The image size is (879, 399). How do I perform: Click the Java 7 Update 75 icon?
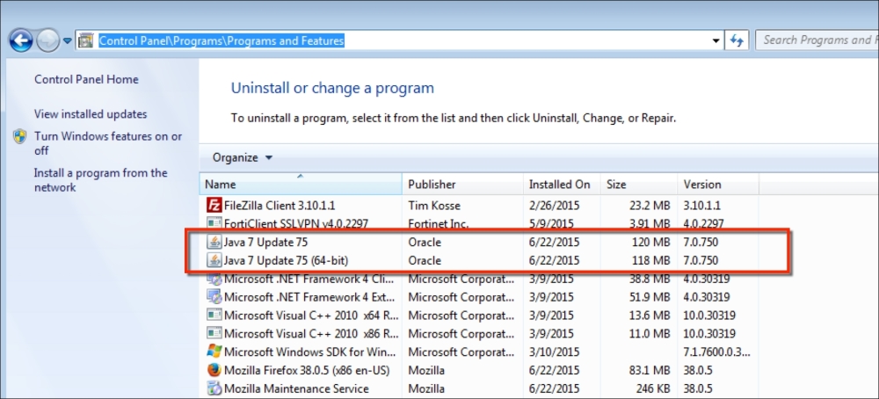click(214, 242)
